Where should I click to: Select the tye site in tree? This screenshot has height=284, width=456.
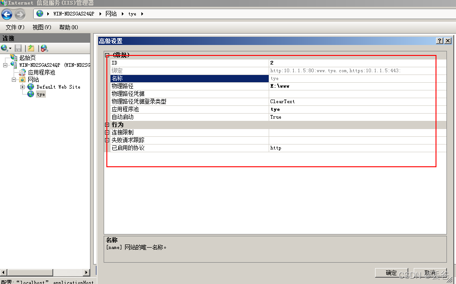point(41,94)
